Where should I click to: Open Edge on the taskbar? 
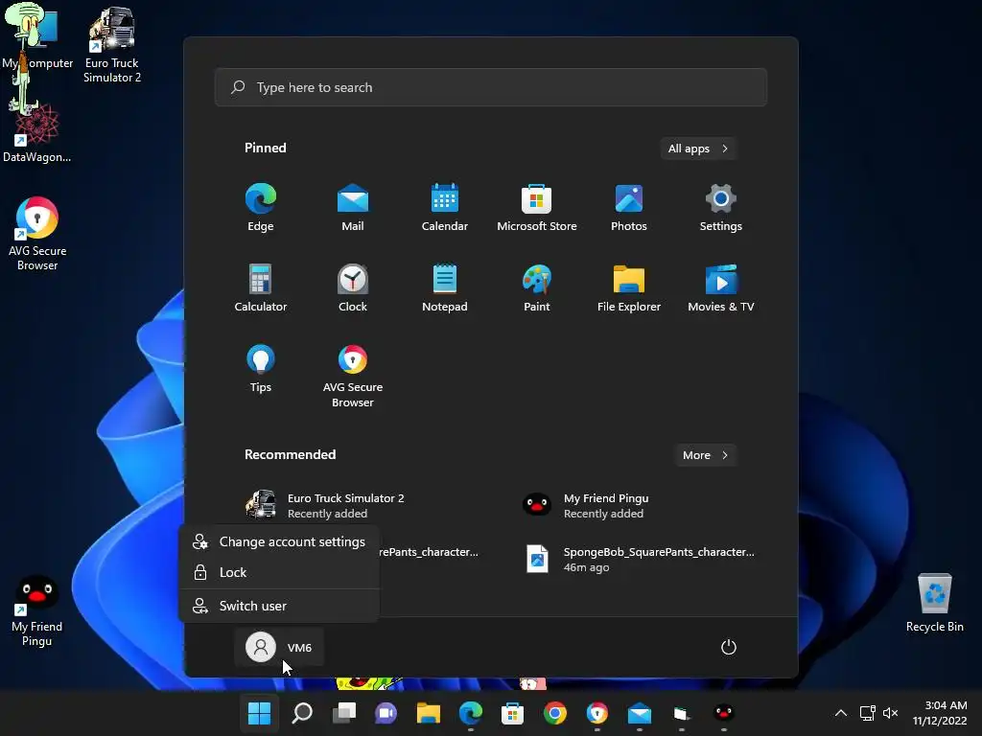pos(470,713)
